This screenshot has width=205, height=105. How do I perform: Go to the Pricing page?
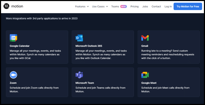tap(134, 6)
